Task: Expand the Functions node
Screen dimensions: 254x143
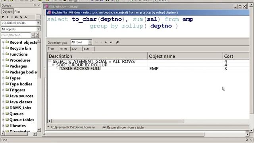Action: point(3,54)
